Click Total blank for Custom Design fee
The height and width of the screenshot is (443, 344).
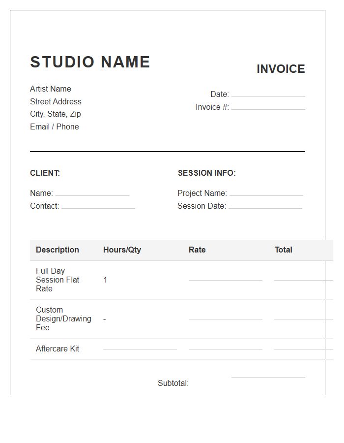(x=303, y=316)
